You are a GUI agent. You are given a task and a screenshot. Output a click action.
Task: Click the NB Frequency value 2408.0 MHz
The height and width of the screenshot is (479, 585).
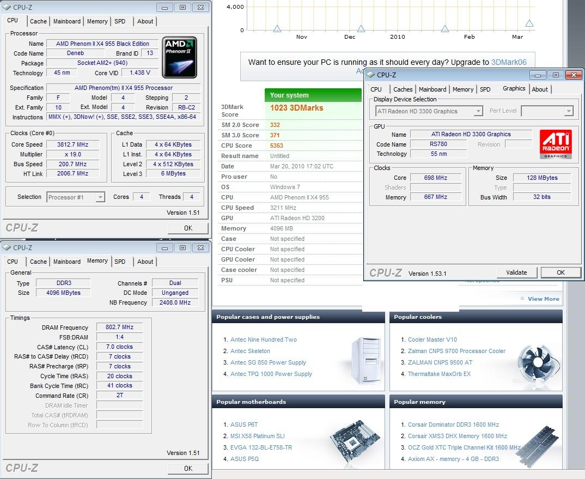[x=175, y=302]
